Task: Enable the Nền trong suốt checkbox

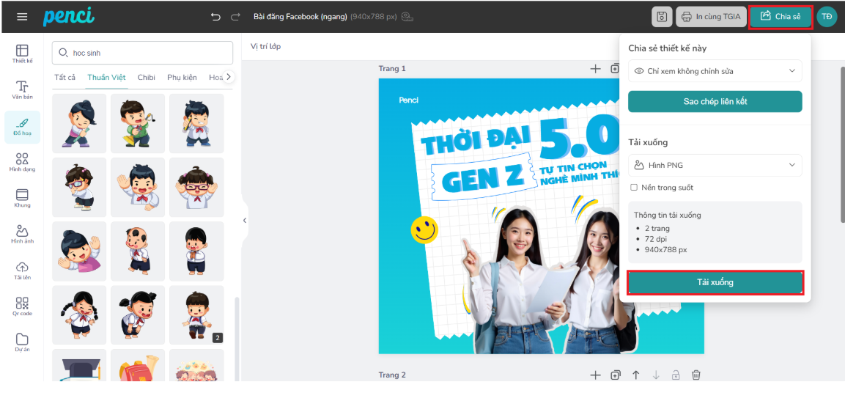Action: click(635, 188)
